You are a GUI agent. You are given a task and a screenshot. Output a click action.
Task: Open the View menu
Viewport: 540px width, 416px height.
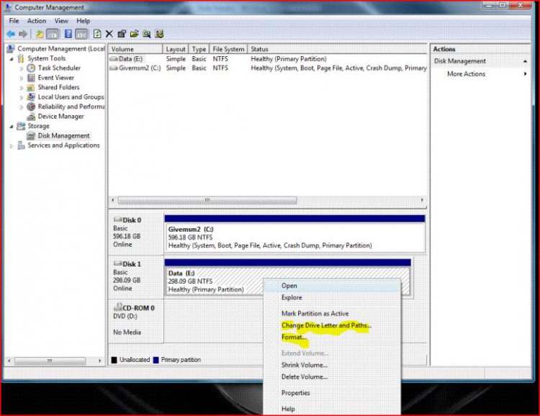61,21
